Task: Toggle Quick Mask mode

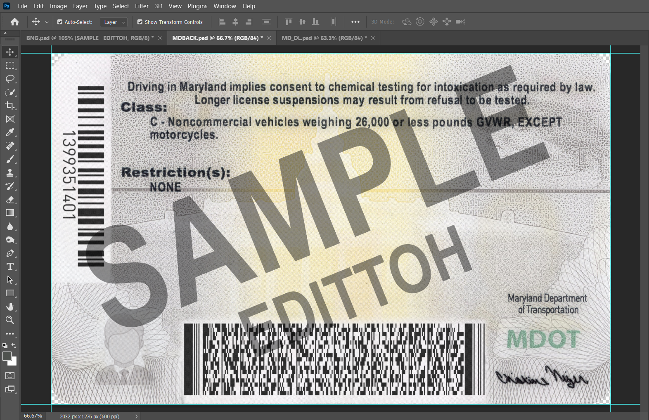Action: (x=10, y=376)
